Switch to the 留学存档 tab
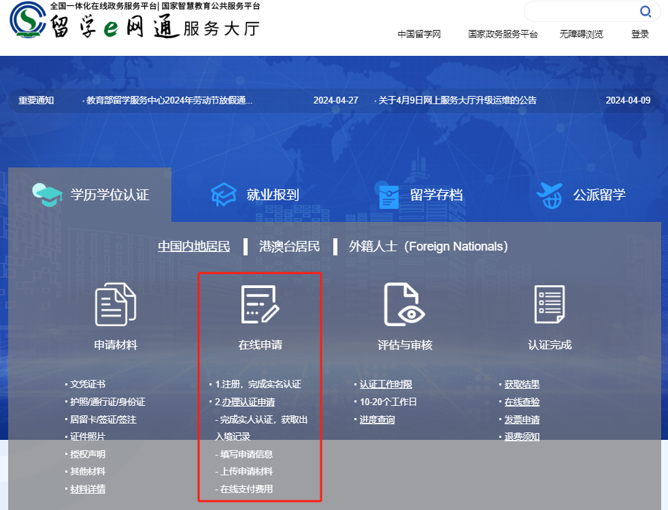 pyautogui.click(x=436, y=195)
